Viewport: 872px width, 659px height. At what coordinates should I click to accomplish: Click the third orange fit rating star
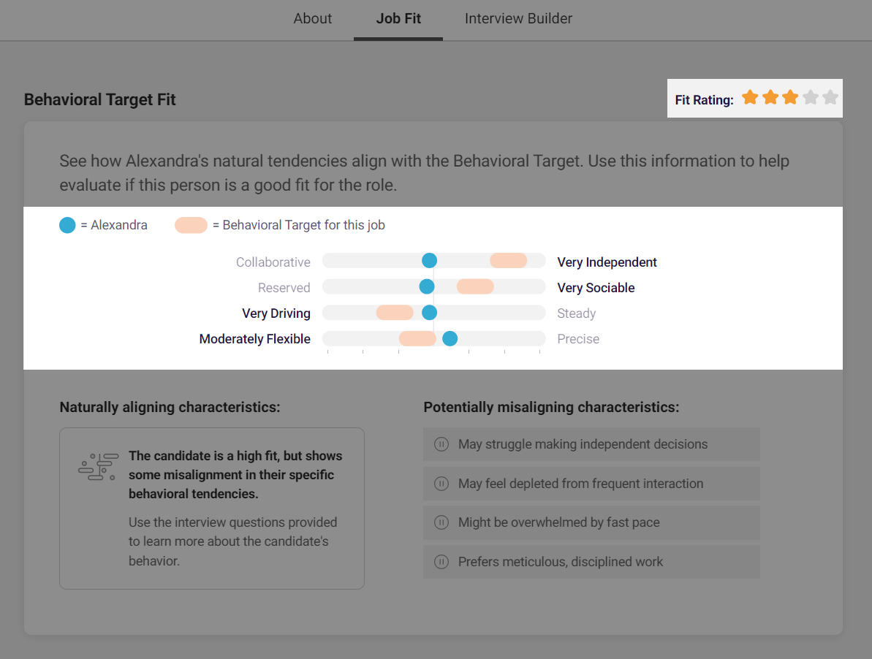[790, 98]
